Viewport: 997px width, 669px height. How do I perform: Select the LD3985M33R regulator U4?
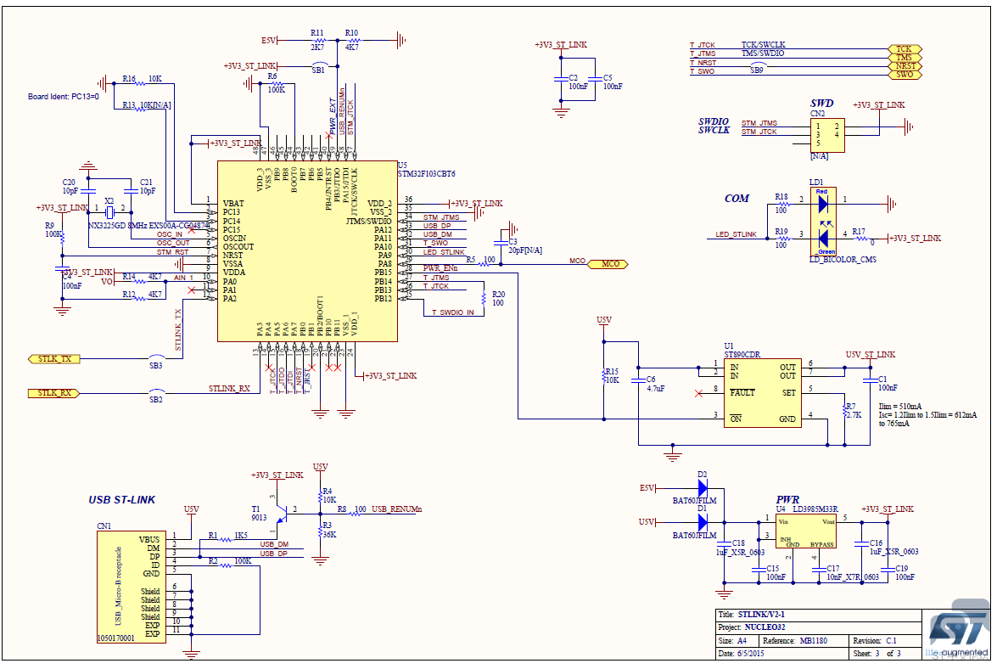click(806, 532)
